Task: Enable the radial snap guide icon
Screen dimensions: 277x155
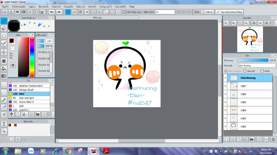Action: 93,12
